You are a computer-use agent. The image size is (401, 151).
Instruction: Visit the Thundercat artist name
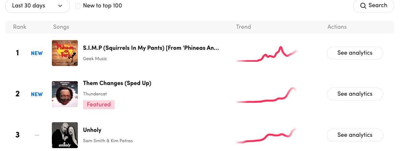(95, 94)
